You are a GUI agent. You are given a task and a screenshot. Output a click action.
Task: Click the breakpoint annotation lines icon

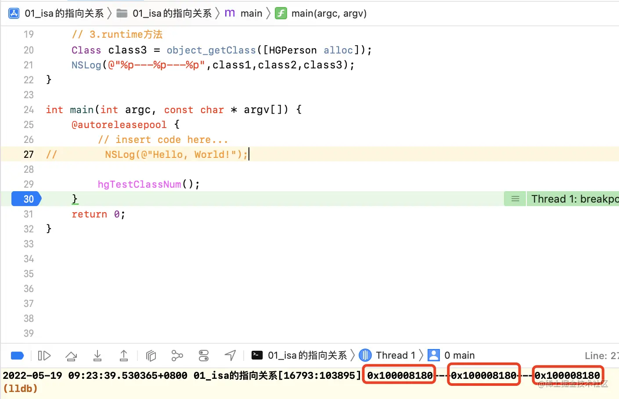(515, 199)
